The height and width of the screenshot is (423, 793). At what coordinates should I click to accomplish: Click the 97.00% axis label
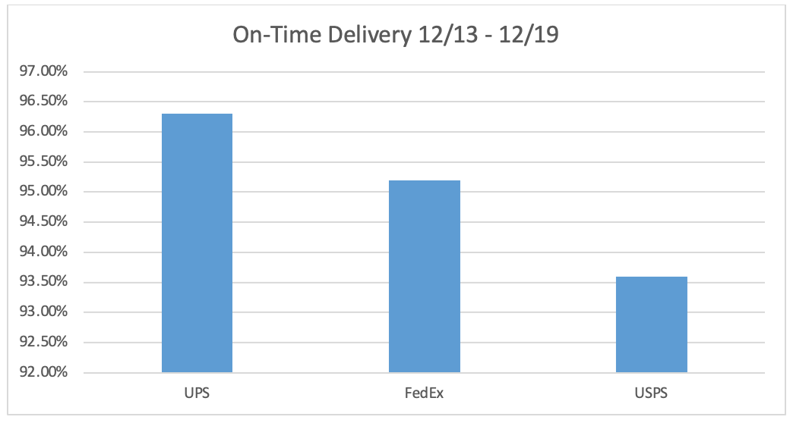click(x=43, y=72)
